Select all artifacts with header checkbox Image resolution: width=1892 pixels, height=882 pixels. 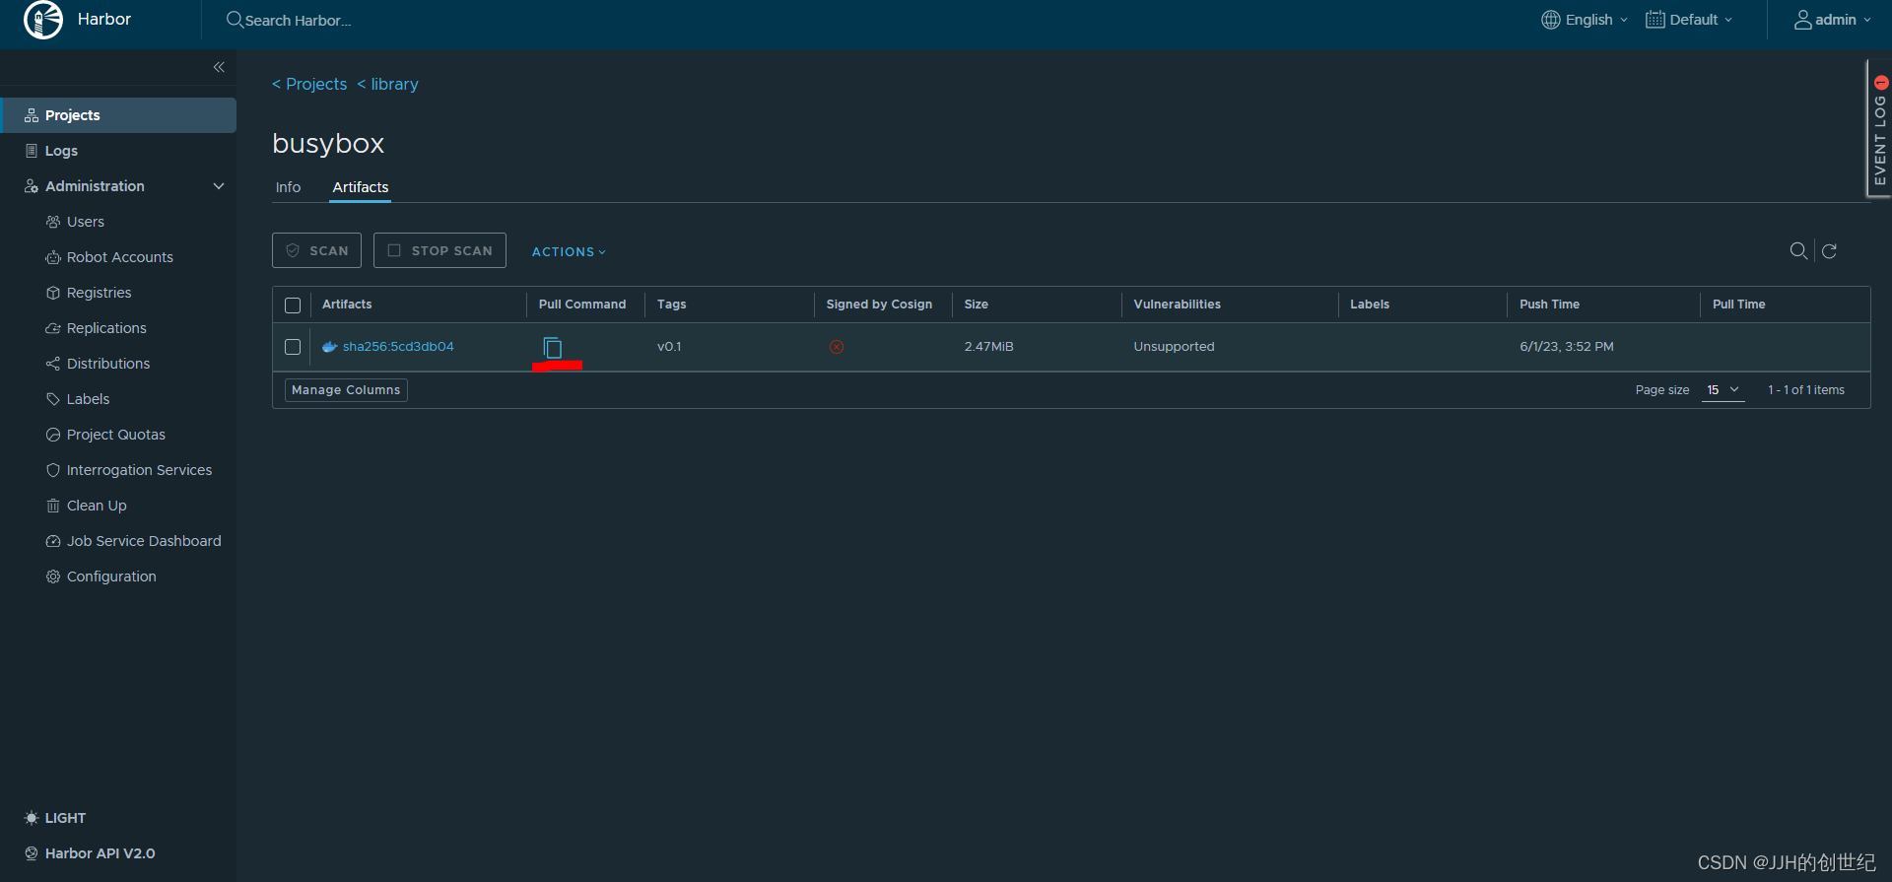pyautogui.click(x=293, y=305)
